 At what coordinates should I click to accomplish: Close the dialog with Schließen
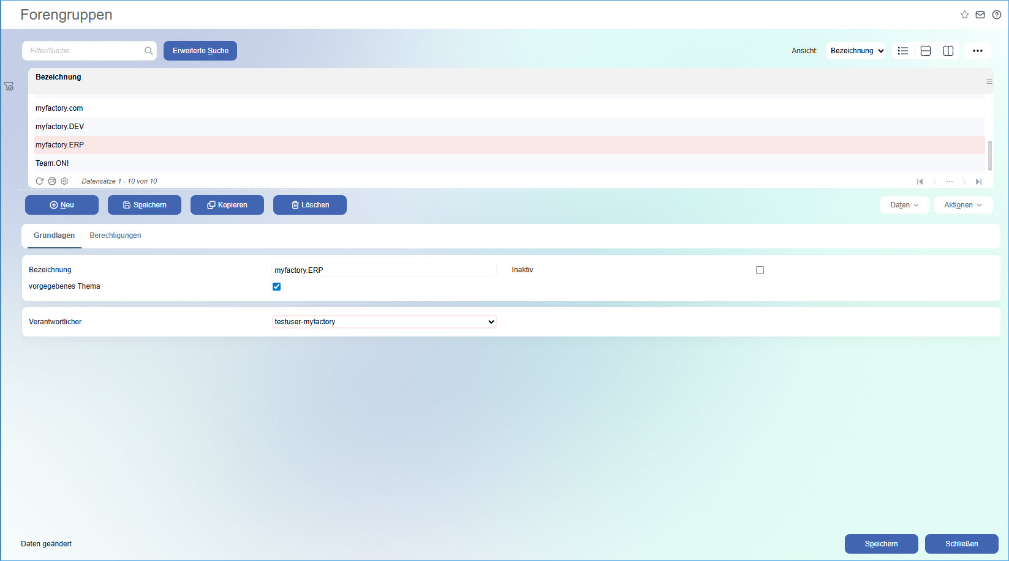(x=962, y=544)
